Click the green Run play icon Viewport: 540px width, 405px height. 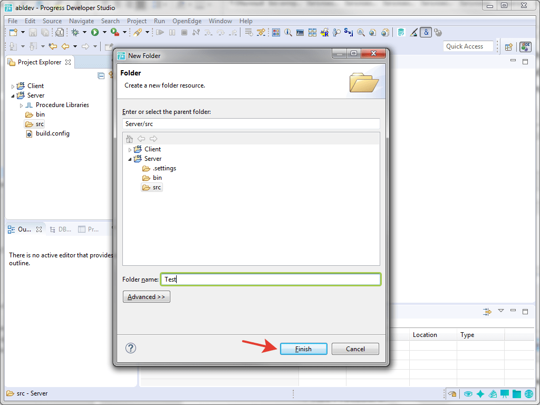click(x=95, y=33)
